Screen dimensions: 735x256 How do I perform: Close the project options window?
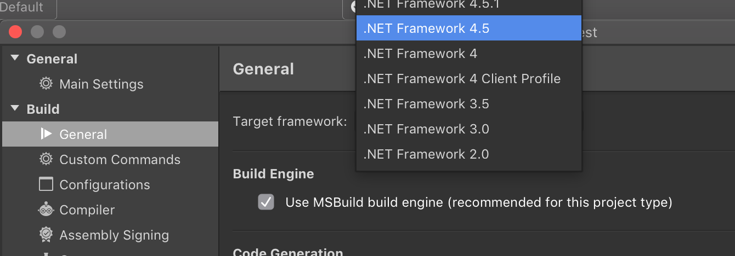(x=15, y=32)
